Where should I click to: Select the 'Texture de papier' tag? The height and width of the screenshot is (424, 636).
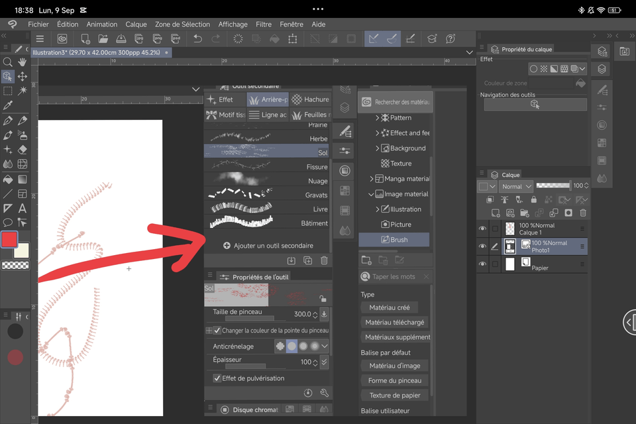pos(395,396)
